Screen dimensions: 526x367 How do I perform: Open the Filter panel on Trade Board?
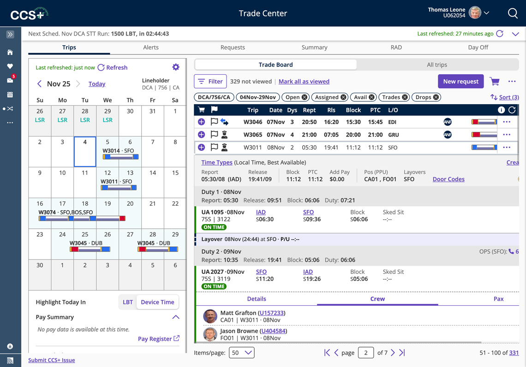[x=210, y=81]
